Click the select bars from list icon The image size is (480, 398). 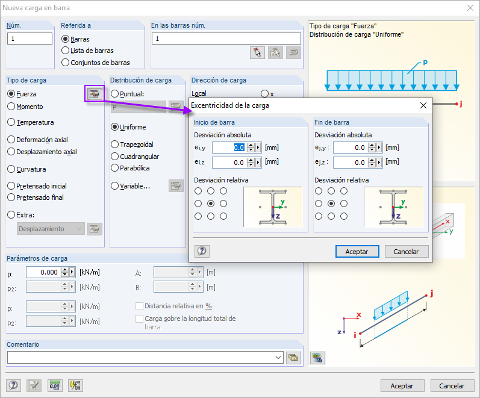pyautogui.click(x=275, y=52)
